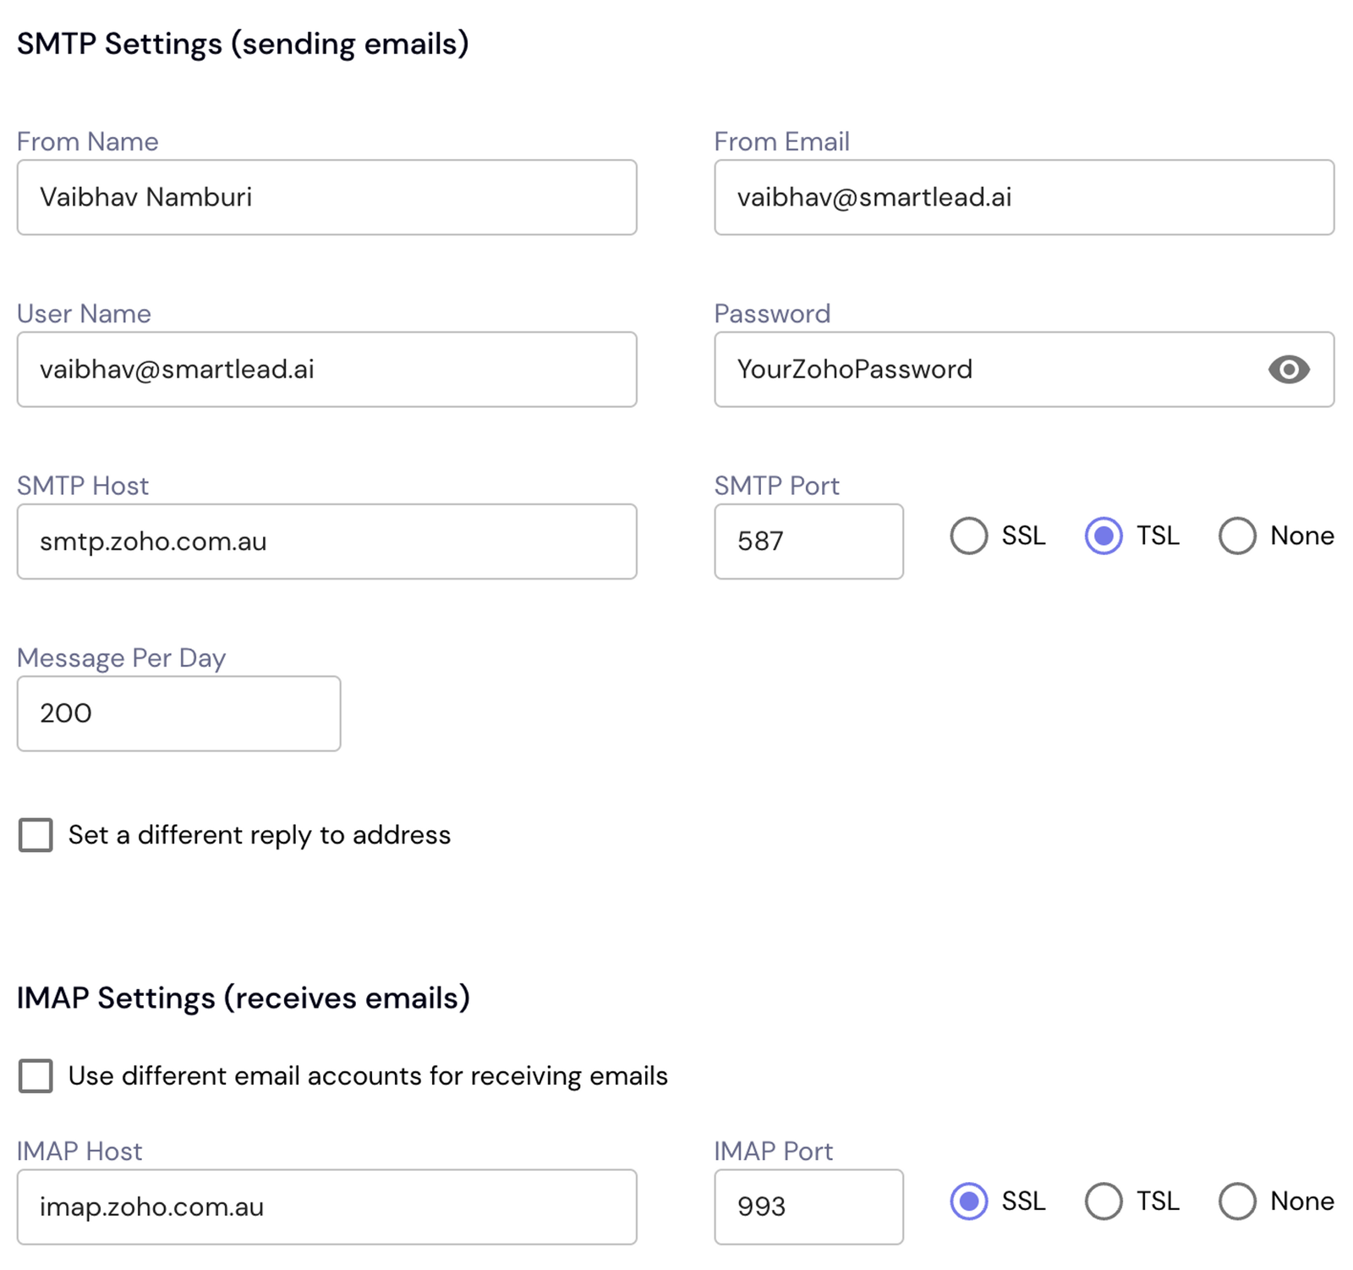Click inside the Password field

[981, 370]
